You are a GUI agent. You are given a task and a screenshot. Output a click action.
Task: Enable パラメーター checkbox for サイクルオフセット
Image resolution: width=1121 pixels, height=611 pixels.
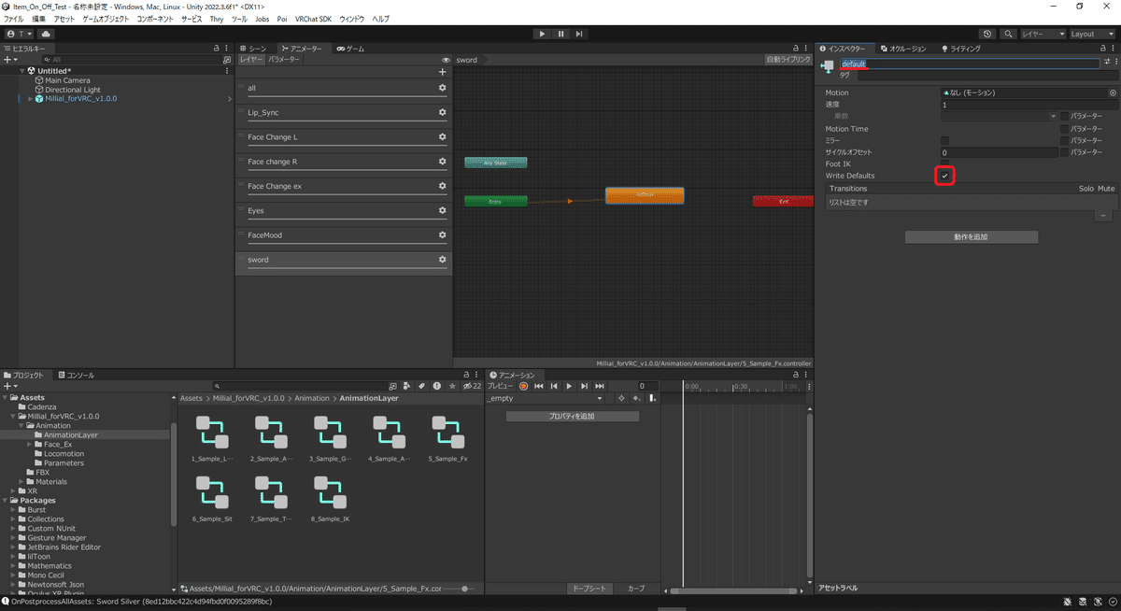1065,152
